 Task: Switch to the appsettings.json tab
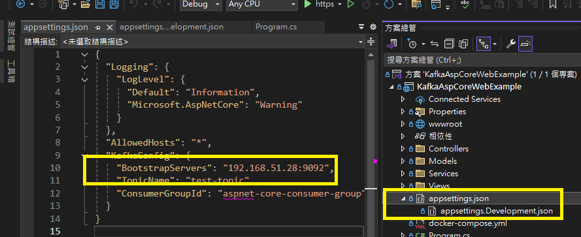56,27
